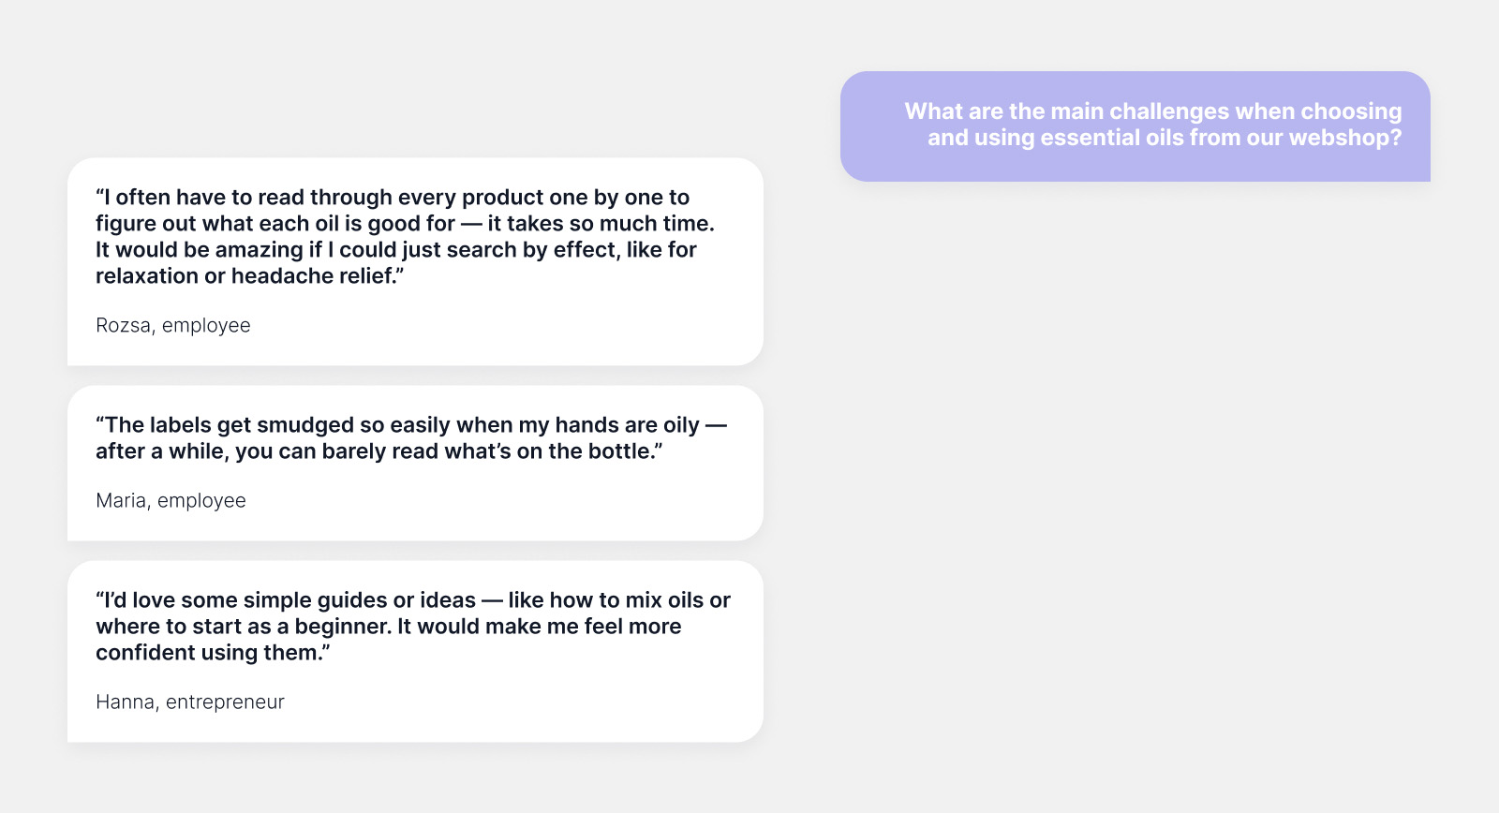1499x813 pixels.
Task: Click the "Rozsa, employee" author label
Action: 173,325
